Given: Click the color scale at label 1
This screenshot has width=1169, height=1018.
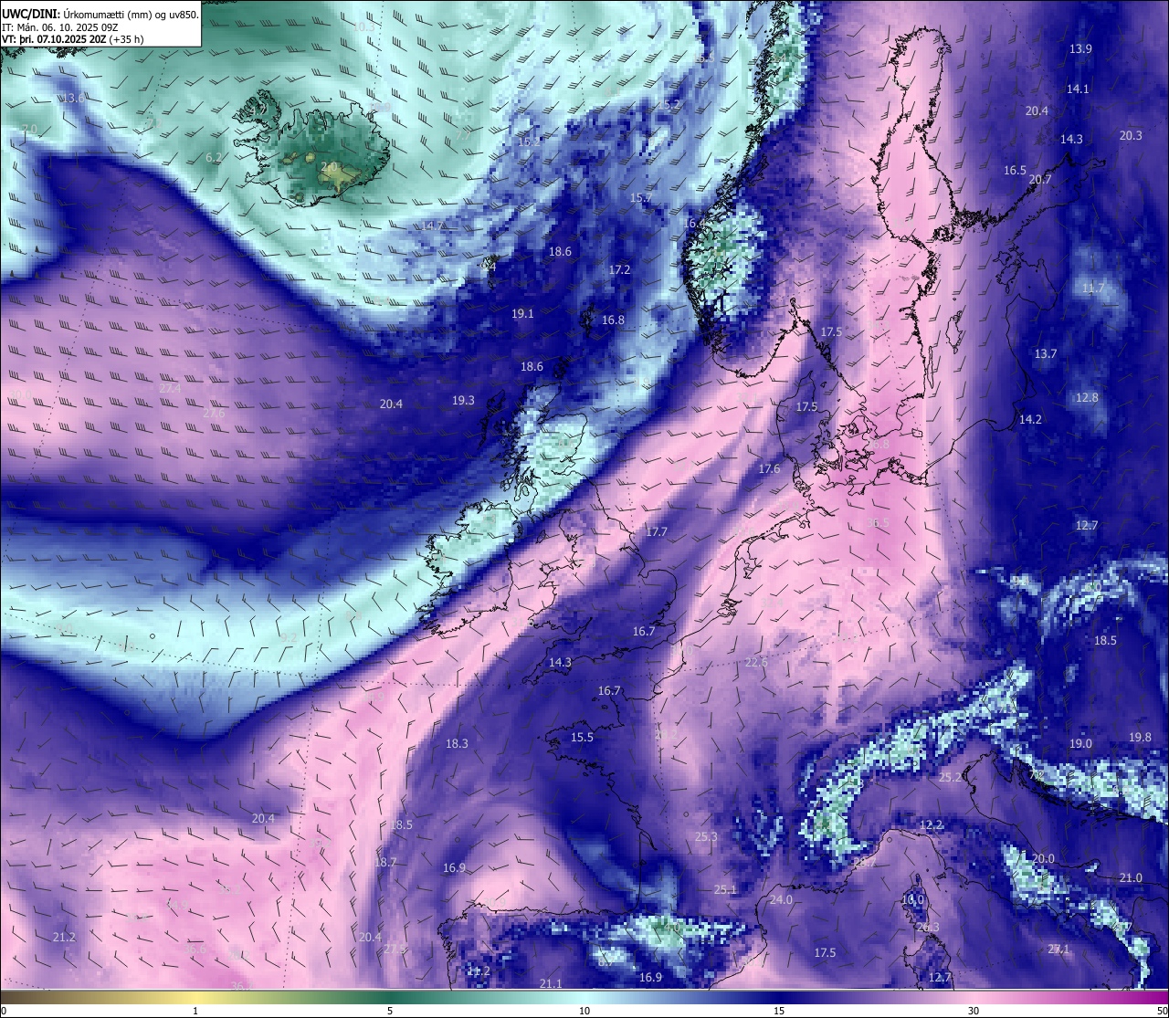Looking at the screenshot, I should coord(195,1011).
